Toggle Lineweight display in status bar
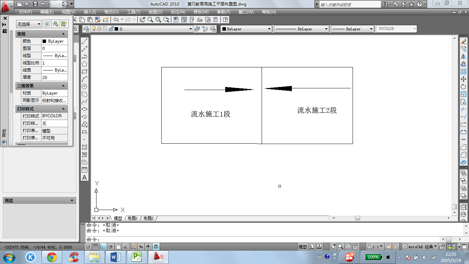Image resolution: width=469 pixels, height=264 pixels. [148, 246]
